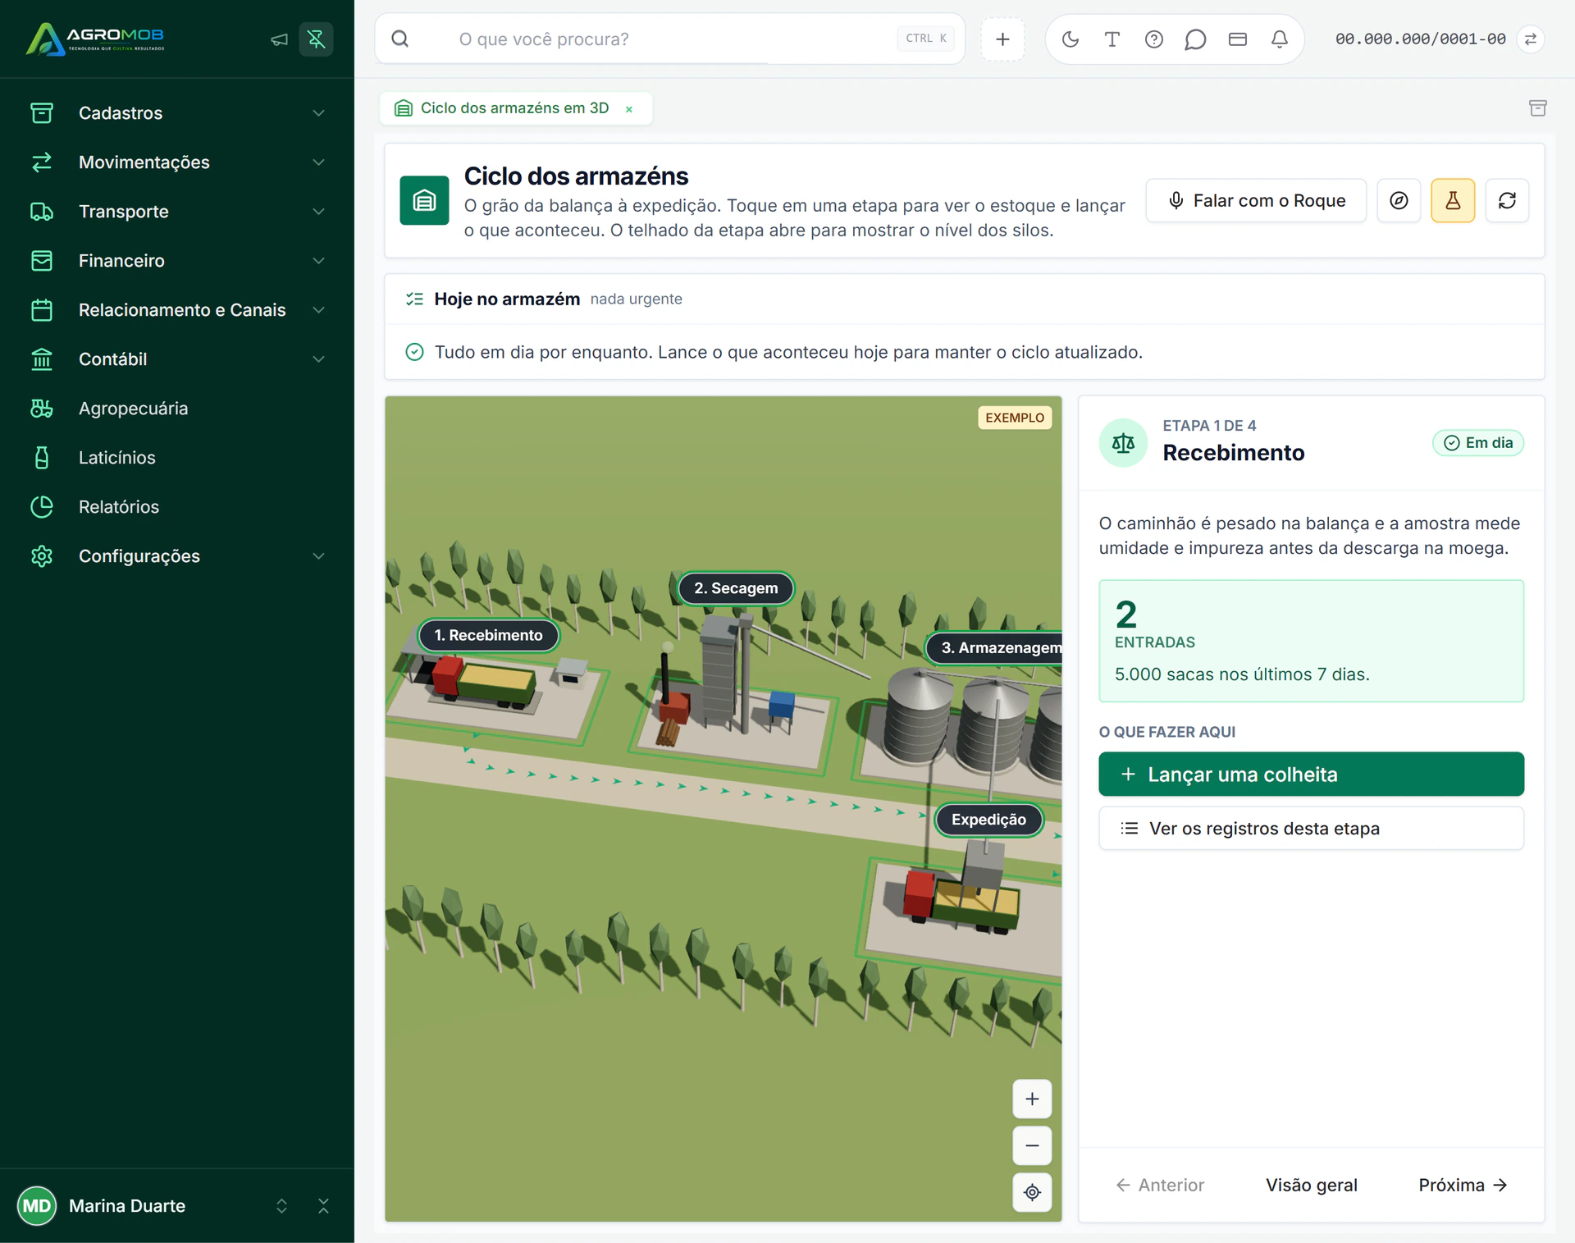1575x1243 pixels.
Task: Toggle dark mode moon icon
Action: click(1071, 39)
